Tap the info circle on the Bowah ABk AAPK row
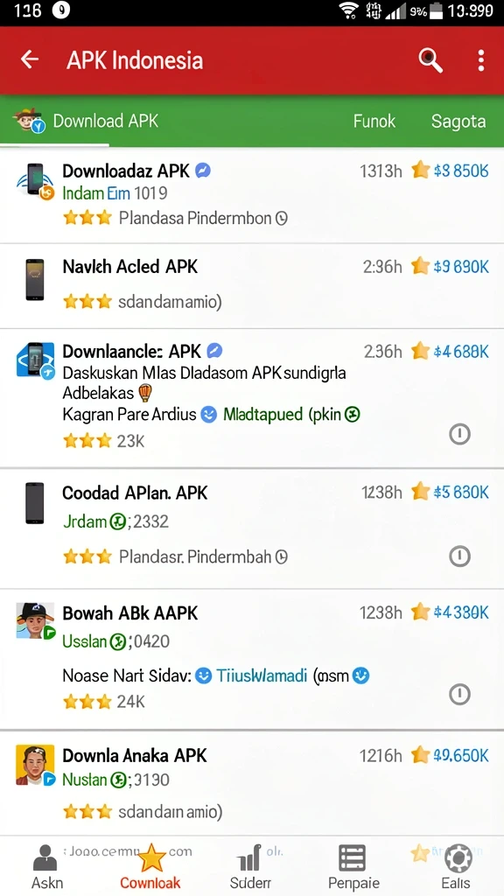 coord(460,694)
